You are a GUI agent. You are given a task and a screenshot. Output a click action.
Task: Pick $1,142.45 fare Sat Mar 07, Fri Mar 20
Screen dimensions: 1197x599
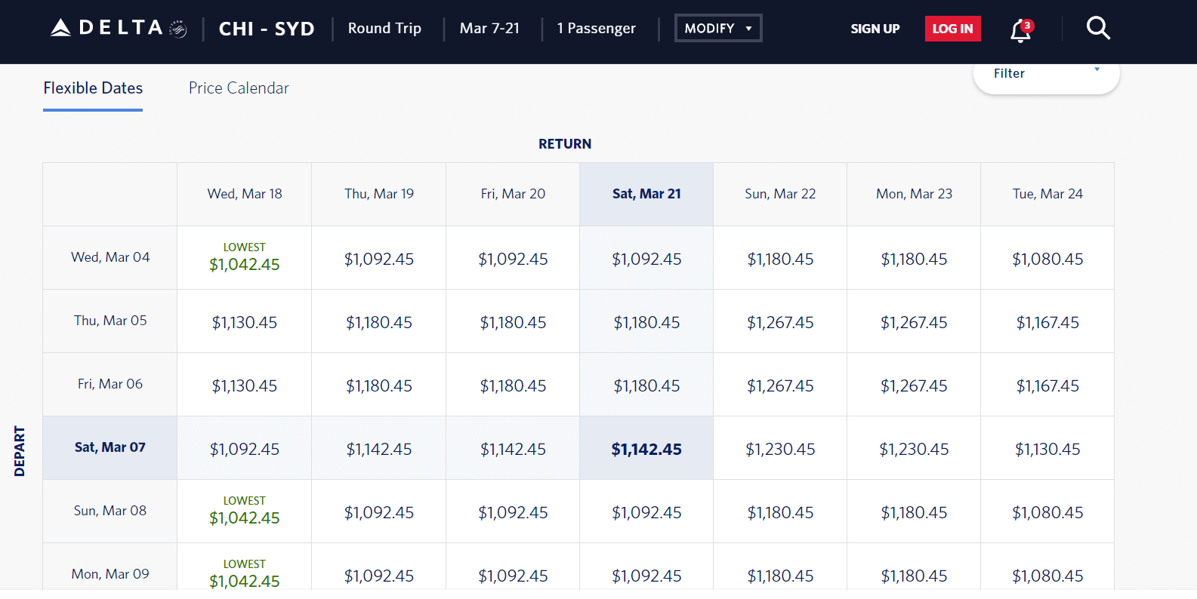point(513,449)
